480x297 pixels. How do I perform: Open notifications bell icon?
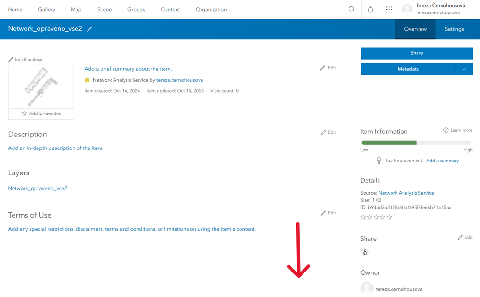point(370,10)
